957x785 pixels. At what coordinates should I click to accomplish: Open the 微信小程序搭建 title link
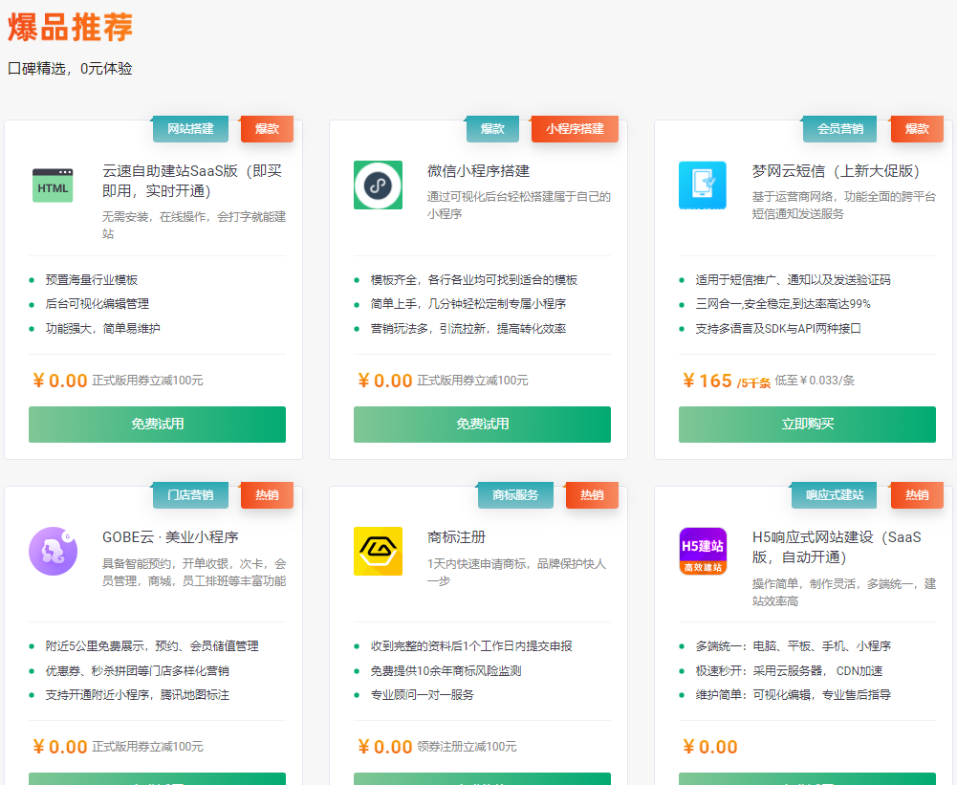[478, 171]
